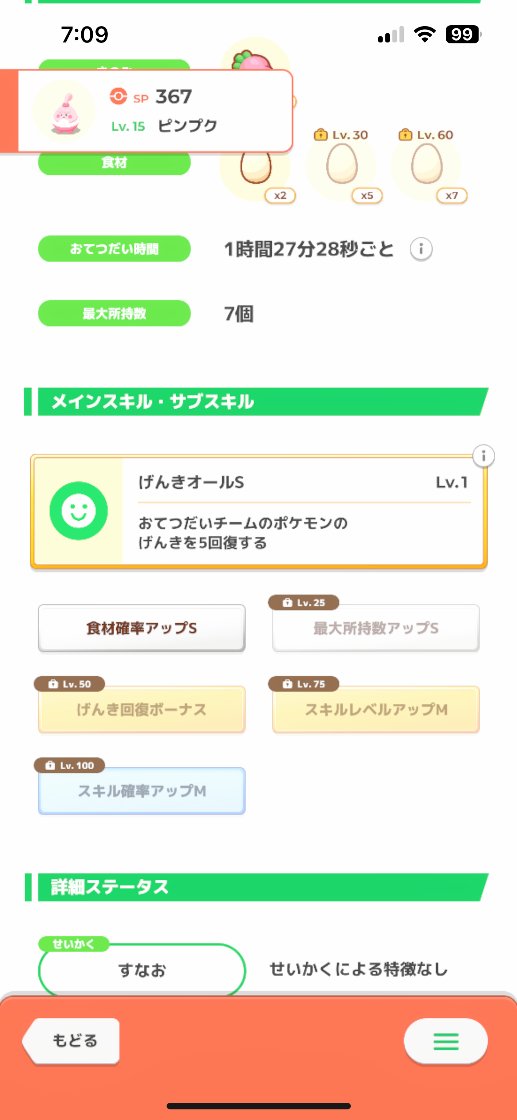Viewport: 517px width, 1120px height.
Task: Tap ピンプク Pokémon portrait icon
Action: coord(65,112)
